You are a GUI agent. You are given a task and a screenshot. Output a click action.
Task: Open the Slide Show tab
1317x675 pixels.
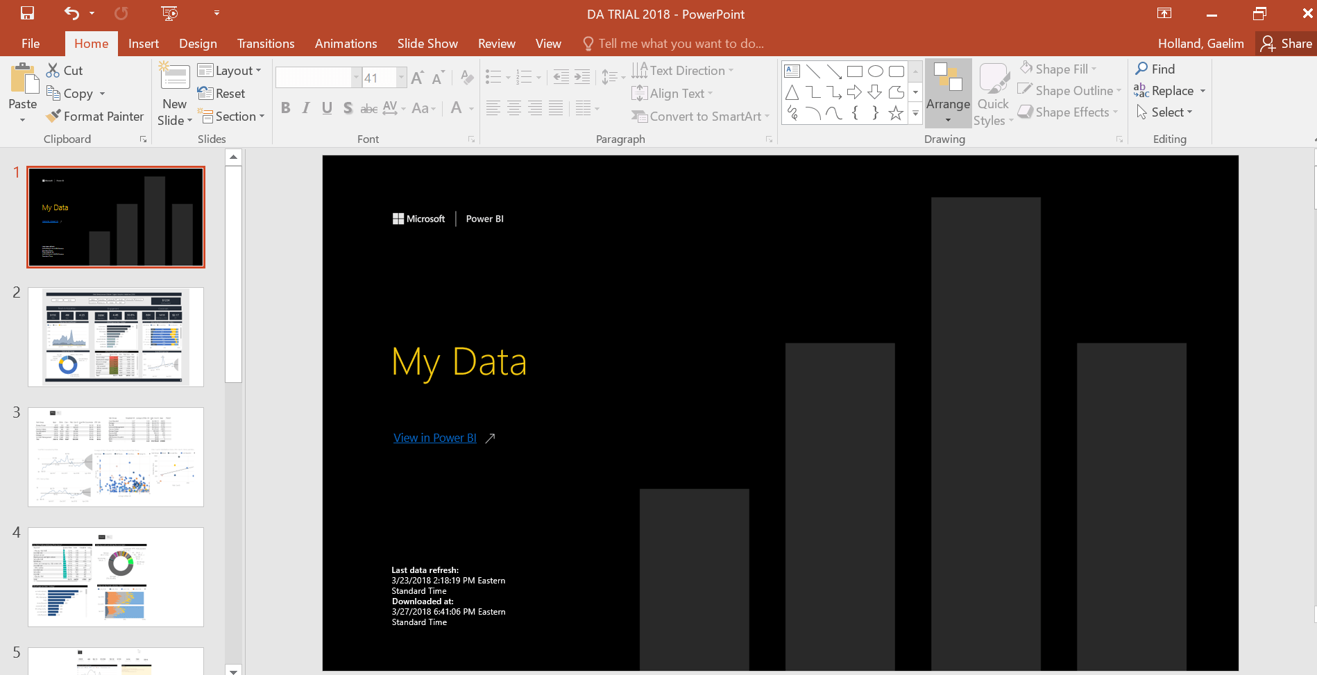(427, 43)
